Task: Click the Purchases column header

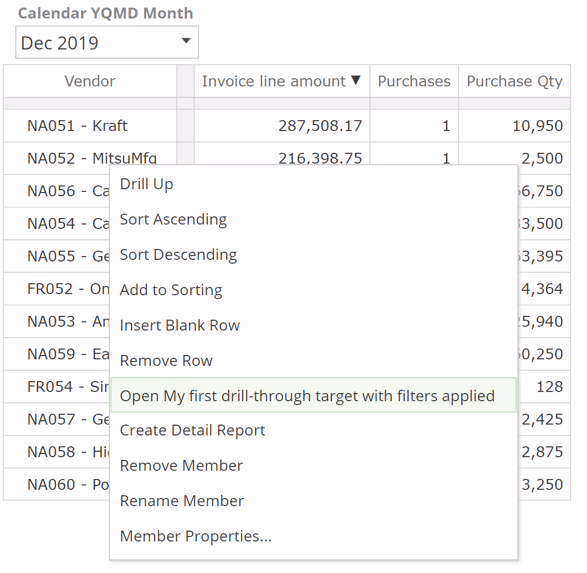Action: click(x=414, y=82)
